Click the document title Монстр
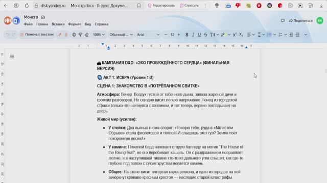This screenshot has width=327, height=183. [31, 17]
